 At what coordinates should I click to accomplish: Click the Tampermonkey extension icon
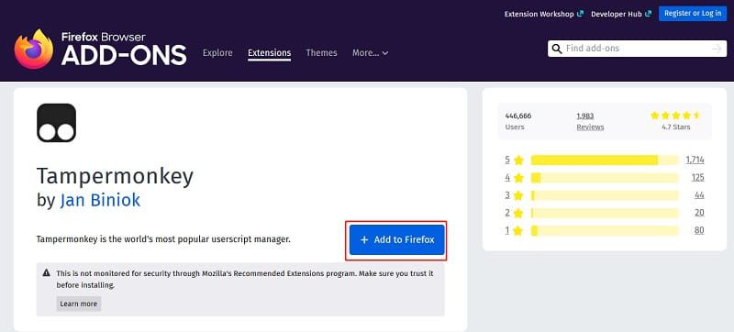[x=56, y=123]
